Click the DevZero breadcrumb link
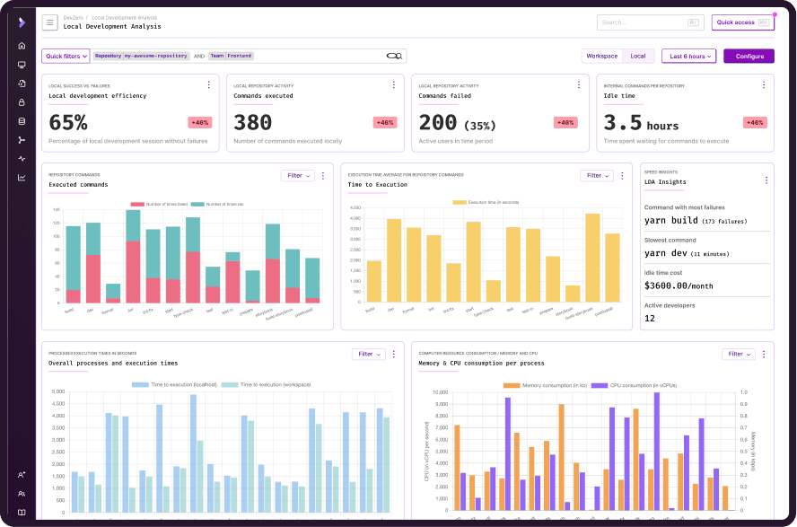Viewport: 797px width, 527px height. [x=74, y=17]
